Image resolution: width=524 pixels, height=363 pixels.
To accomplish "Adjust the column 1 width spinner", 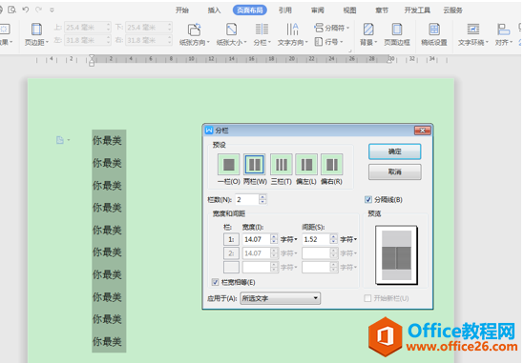I will tap(274, 239).
